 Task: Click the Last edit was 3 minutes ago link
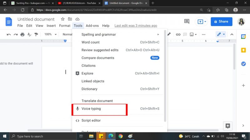[x=136, y=26]
